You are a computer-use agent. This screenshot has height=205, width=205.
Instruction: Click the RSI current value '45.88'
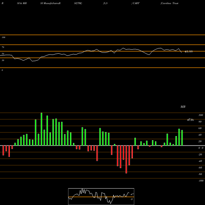(x=189, y=52)
